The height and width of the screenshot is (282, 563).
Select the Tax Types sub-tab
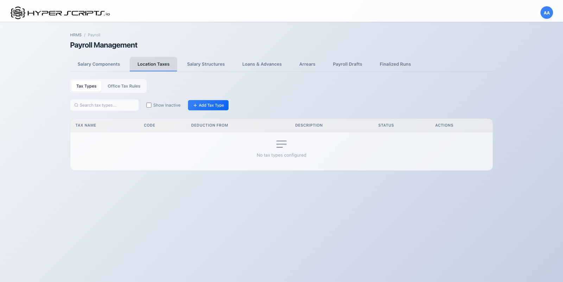pyautogui.click(x=86, y=86)
